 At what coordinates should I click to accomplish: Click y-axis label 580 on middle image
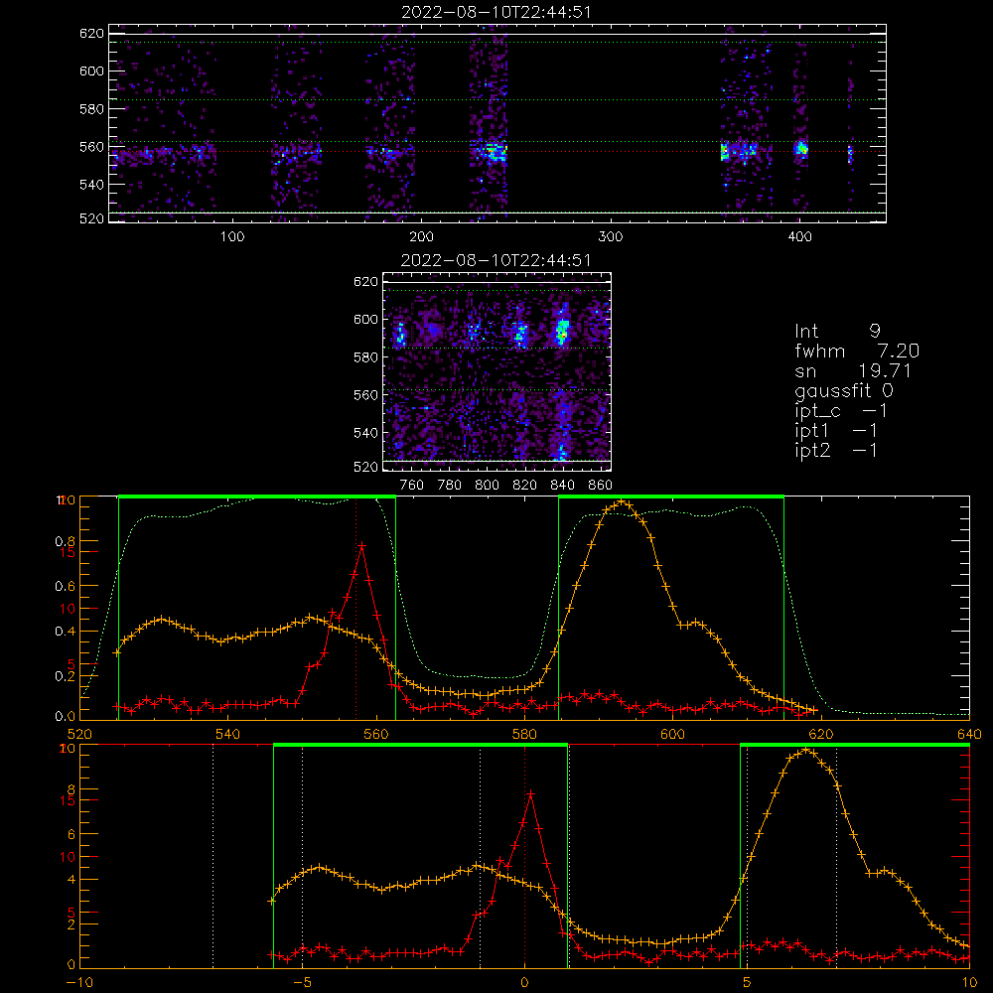point(365,357)
